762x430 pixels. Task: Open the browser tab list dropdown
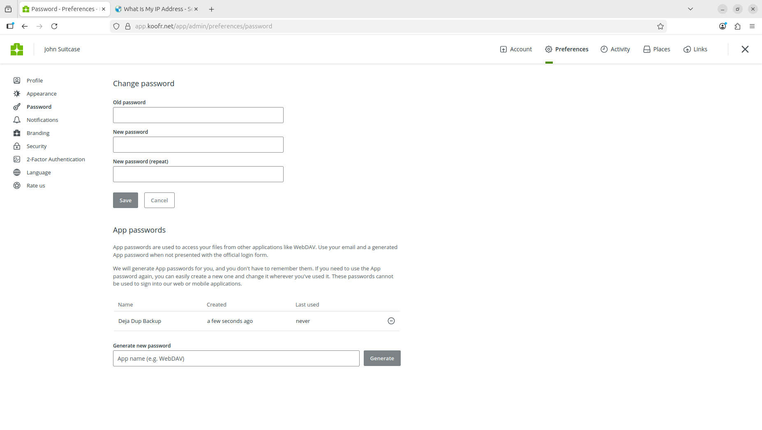tap(690, 9)
